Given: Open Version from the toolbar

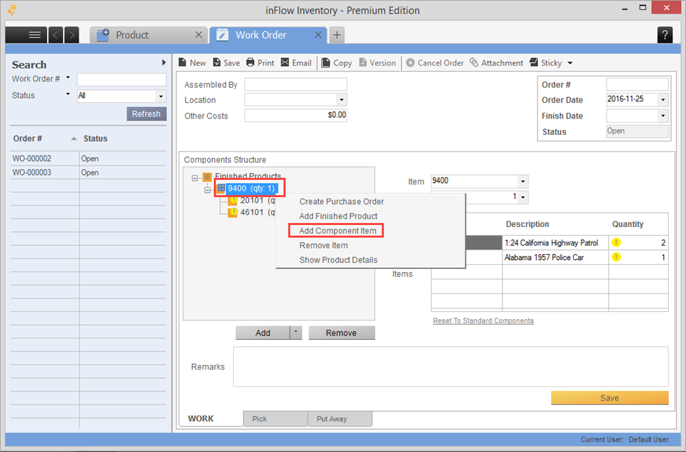Looking at the screenshot, I should [x=377, y=63].
